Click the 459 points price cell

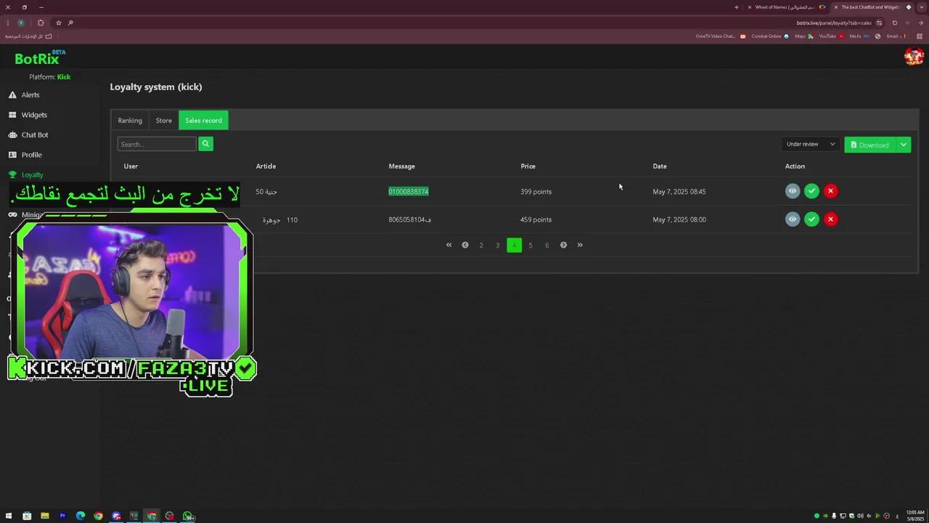coord(536,219)
